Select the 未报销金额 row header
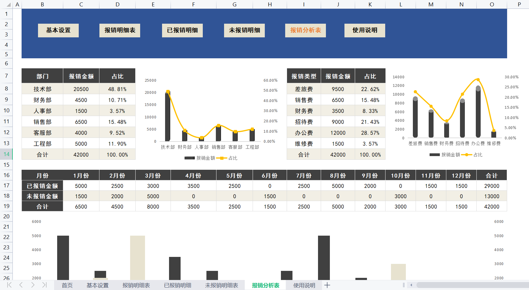The width and height of the screenshot is (529, 290). (x=42, y=196)
